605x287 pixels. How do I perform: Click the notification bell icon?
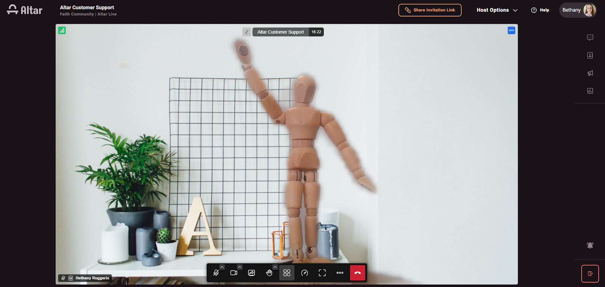(590, 245)
